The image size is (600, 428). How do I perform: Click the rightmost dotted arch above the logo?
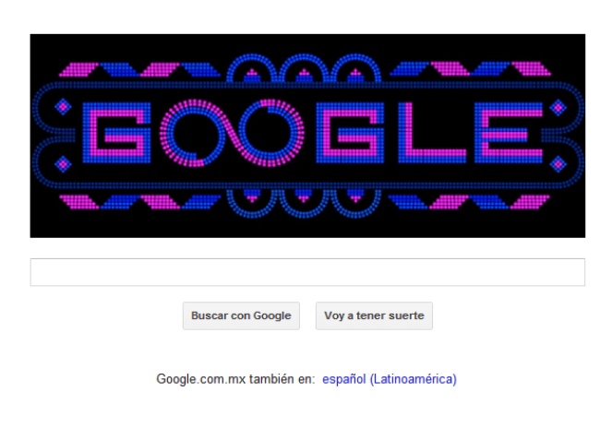(x=356, y=68)
